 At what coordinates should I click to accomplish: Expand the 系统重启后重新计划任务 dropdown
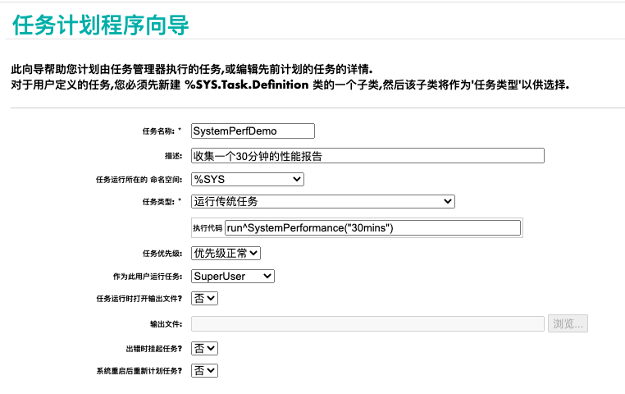click(x=204, y=371)
